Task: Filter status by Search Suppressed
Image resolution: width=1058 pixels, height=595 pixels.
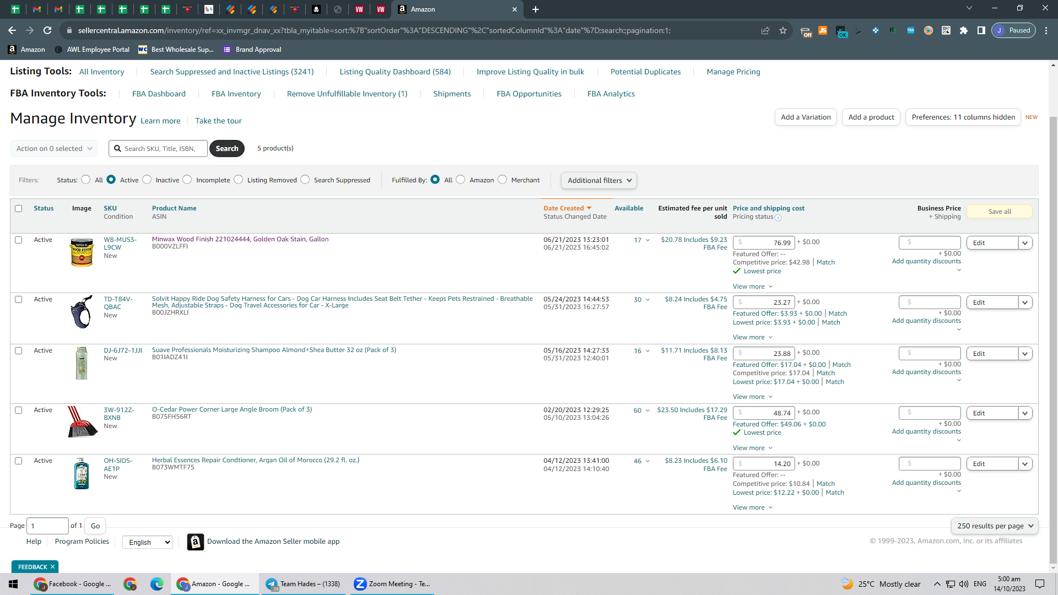Action: 305,180
